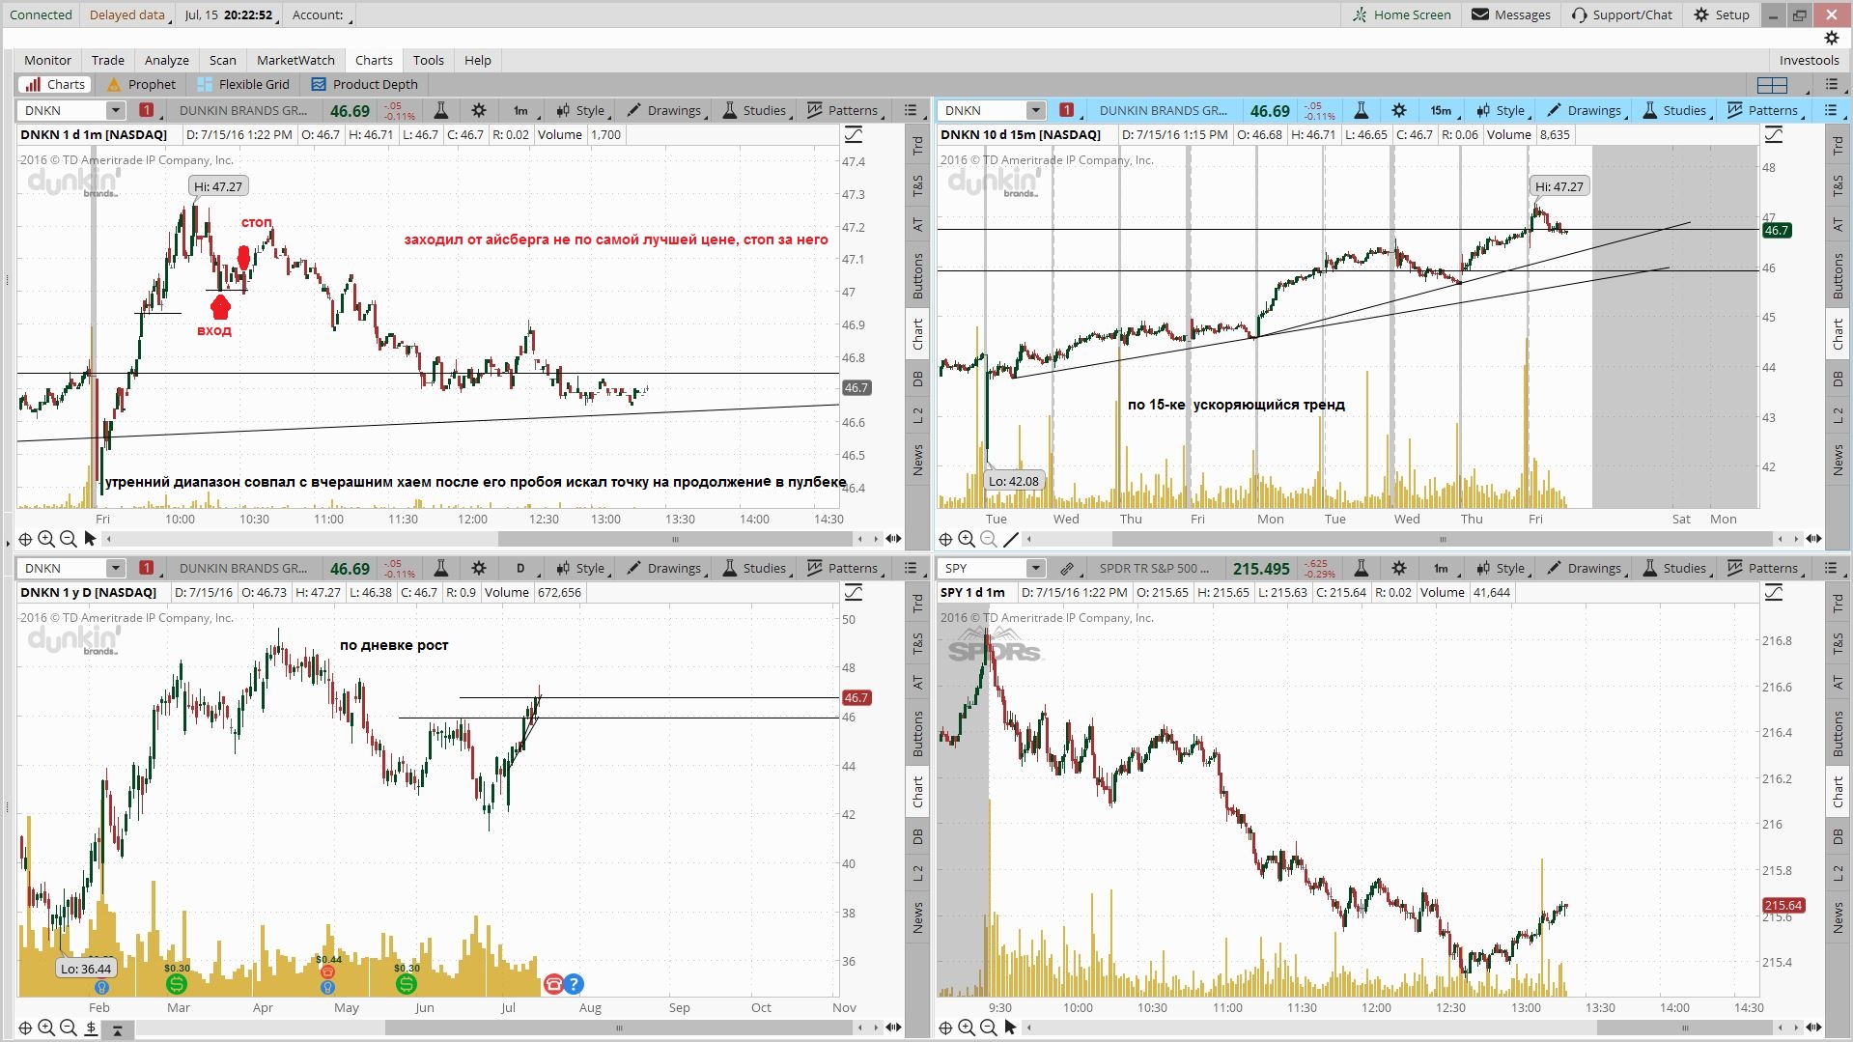Viewport: 1853px width, 1042px height.
Task: Select trendline drawing tool below DNKN 15m chart
Action: click(x=1010, y=539)
